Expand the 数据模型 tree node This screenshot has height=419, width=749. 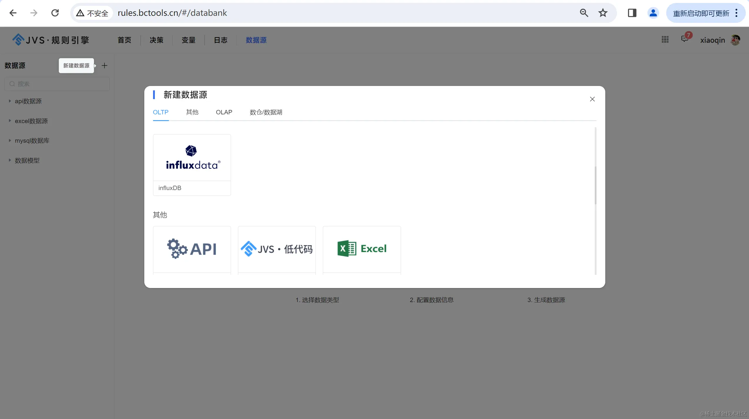pos(10,160)
